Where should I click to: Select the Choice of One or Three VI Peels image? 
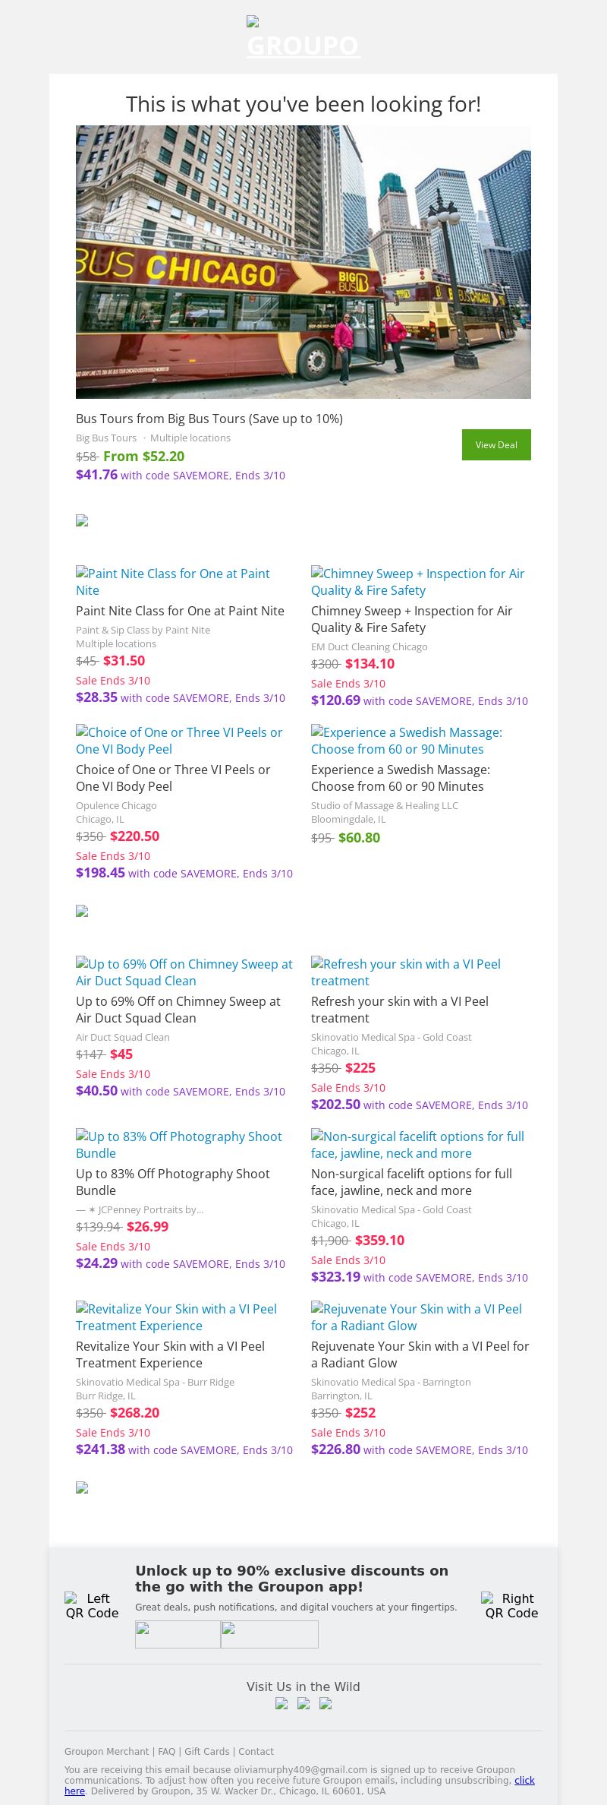[179, 741]
